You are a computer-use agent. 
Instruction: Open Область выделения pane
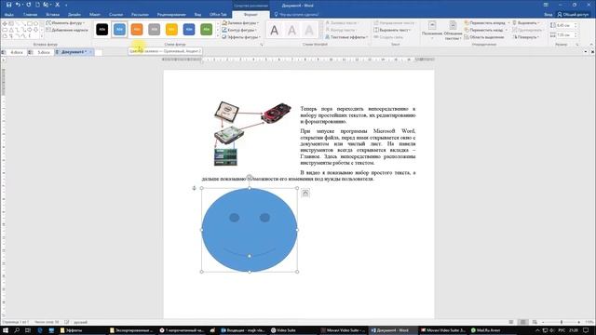[x=484, y=37]
